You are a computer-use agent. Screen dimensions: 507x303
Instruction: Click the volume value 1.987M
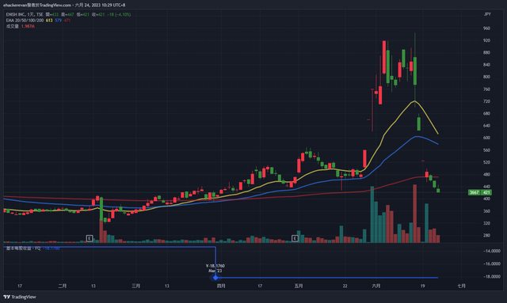coord(29,26)
